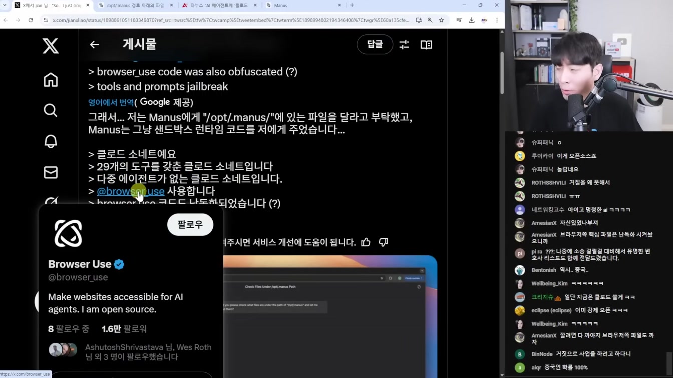
Task: Switch to the /opt/.manus 경로 tab
Action: click(135, 5)
